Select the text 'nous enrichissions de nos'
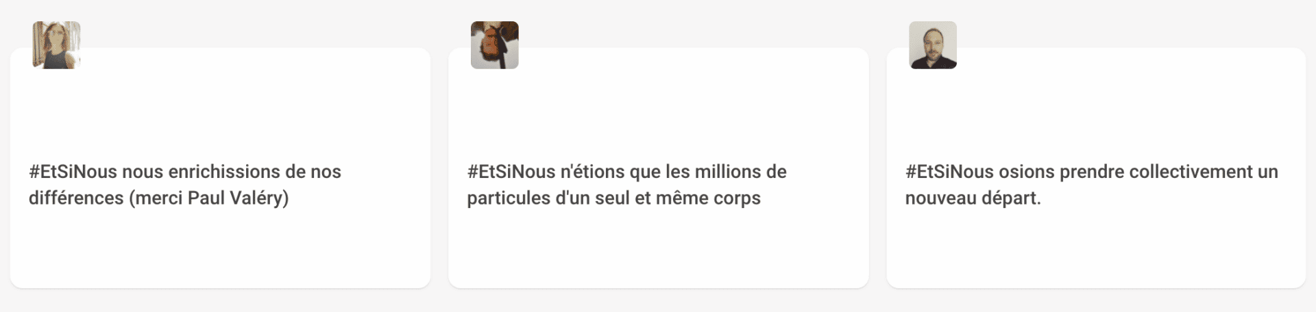 point(232,172)
